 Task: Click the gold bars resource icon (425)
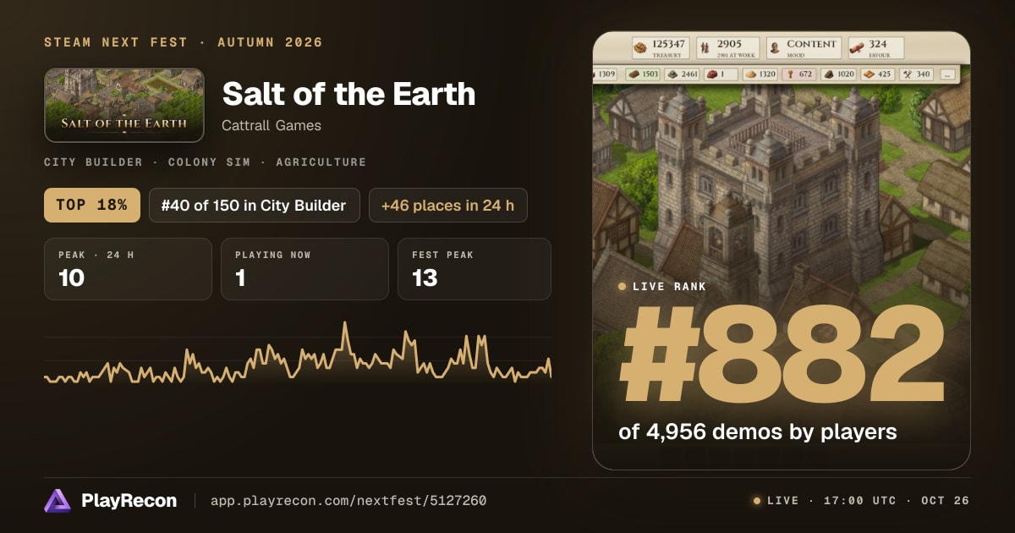868,74
